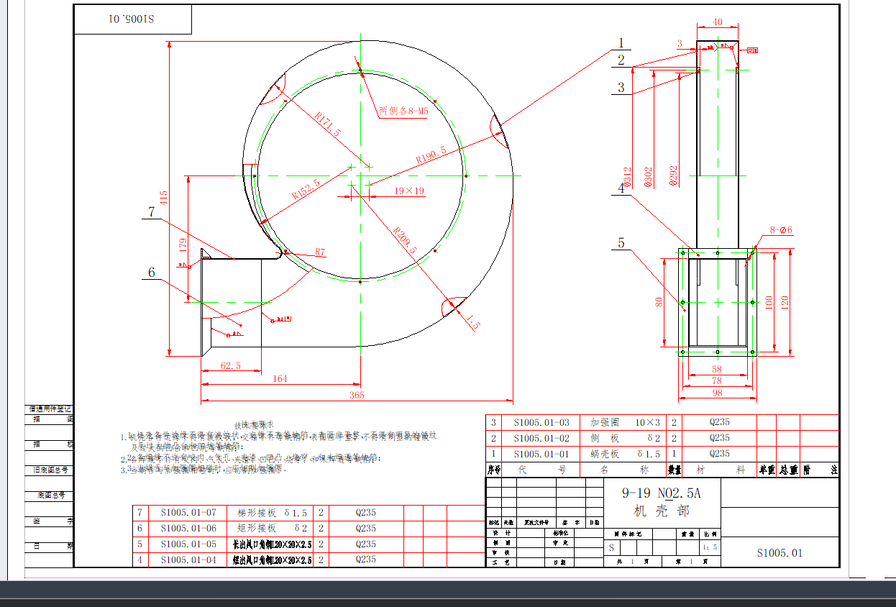This screenshot has width=896, height=607.
Task: Click the 415 overall height dimension
Action: (163, 198)
